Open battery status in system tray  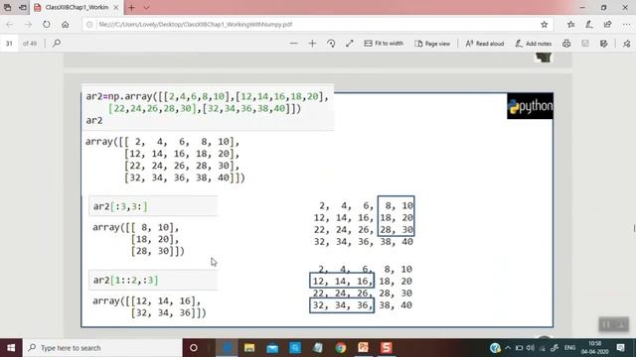click(x=519, y=348)
